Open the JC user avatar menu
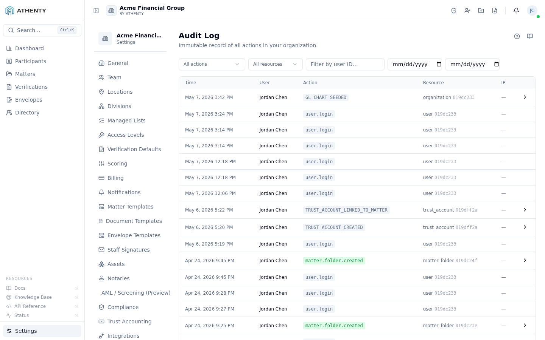 (x=532, y=11)
